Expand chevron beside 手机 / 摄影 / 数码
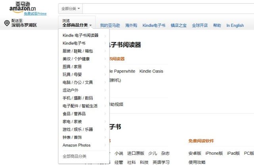Image resolution: width=254 pixels, height=165 pixels. point(105,98)
